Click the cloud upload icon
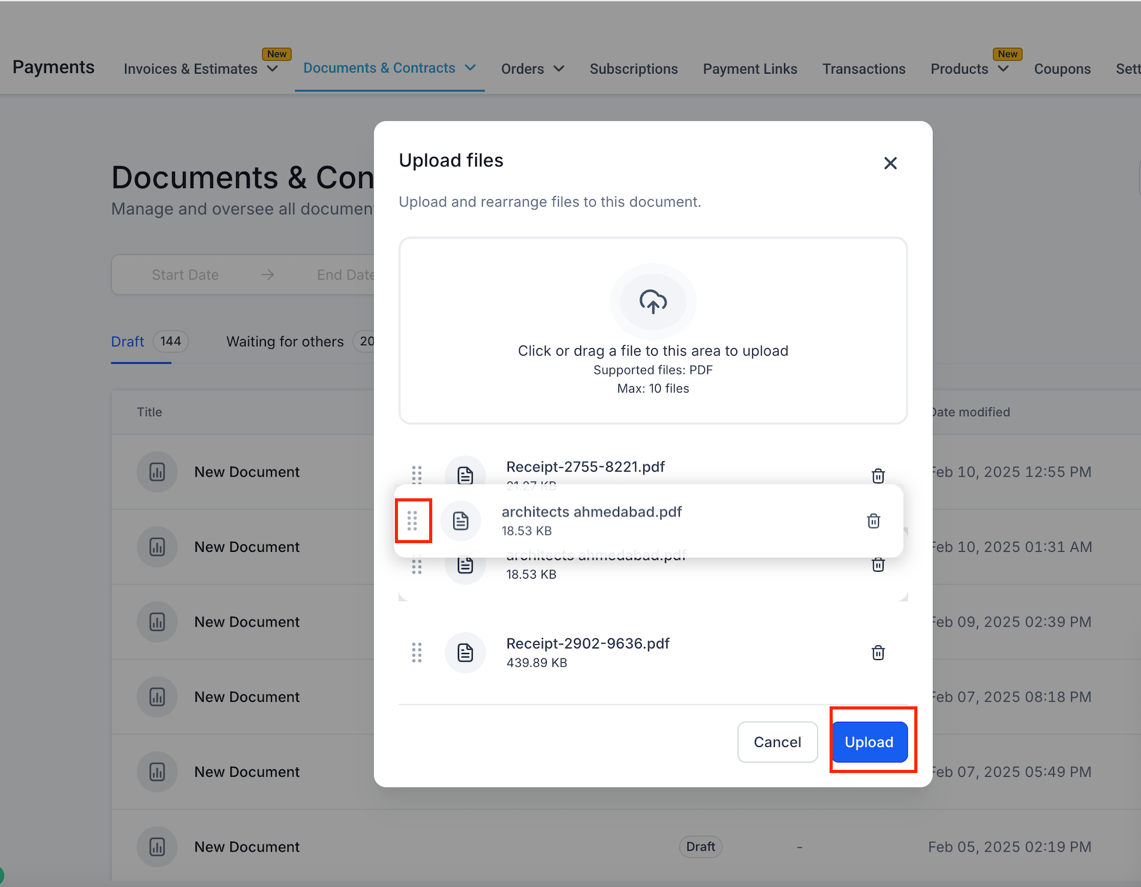 click(x=653, y=302)
